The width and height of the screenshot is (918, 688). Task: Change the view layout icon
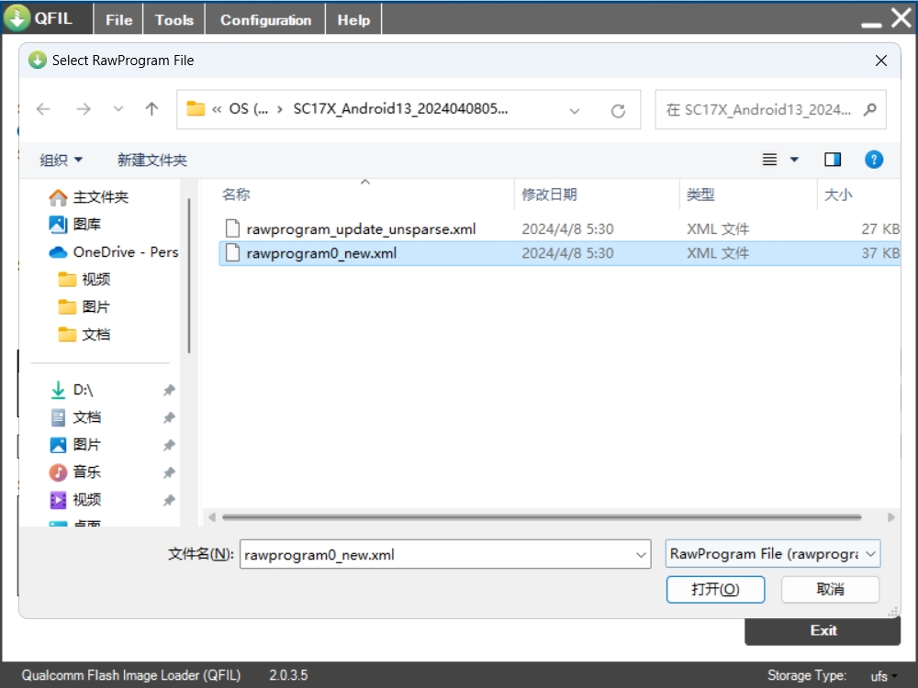769,159
